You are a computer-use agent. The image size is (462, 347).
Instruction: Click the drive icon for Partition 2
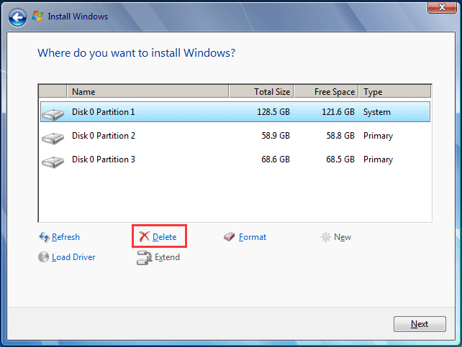[53, 138]
